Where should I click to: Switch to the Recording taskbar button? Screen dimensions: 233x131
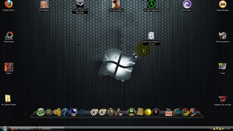(x=51, y=129)
